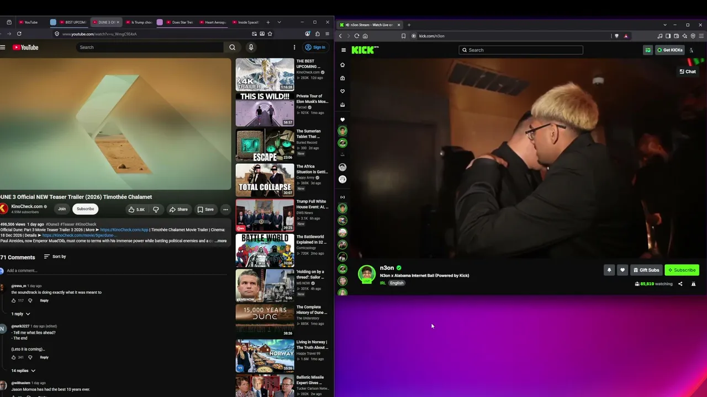Open Kick sidebar Following heart icon
Image resolution: width=707 pixels, height=397 pixels.
point(342,92)
